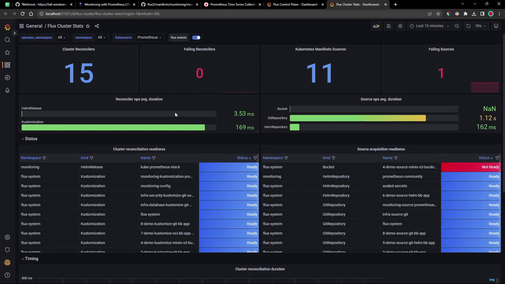Reload the page in browser toolbar
505x284 pixels.
coord(22,14)
